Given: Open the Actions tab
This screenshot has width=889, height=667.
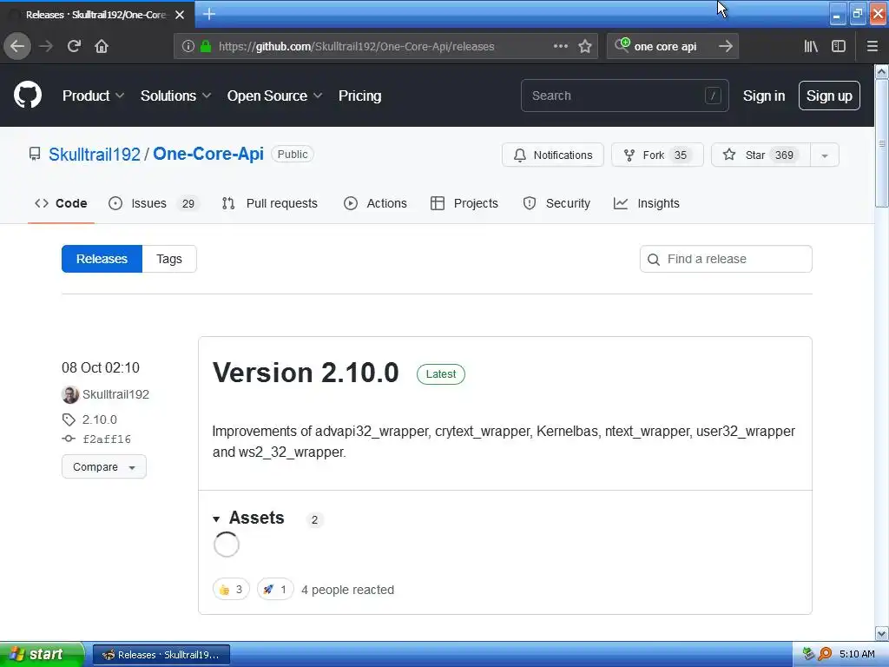Looking at the screenshot, I should 375,203.
